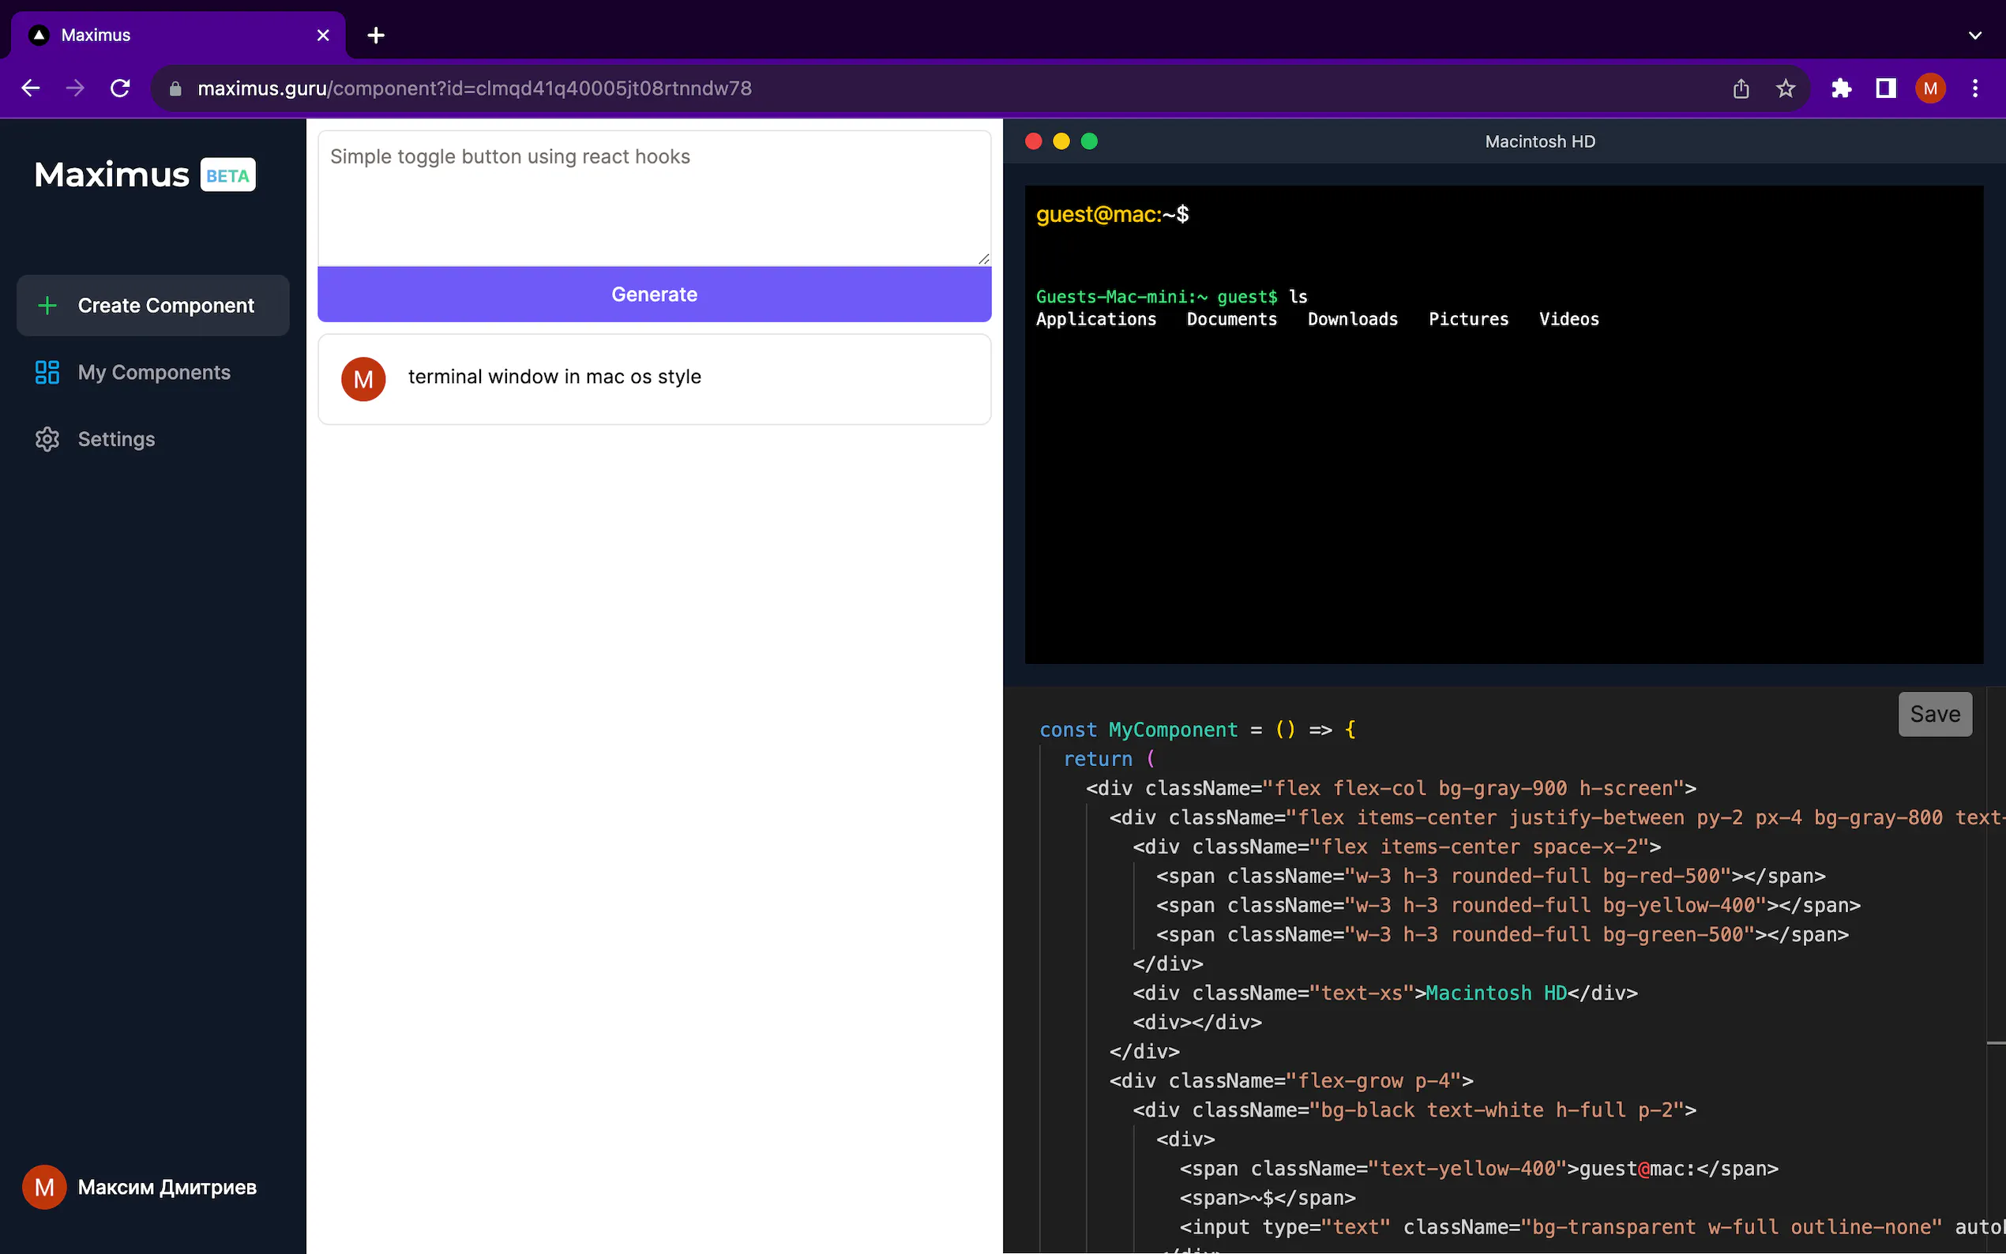This screenshot has width=2006, height=1254.
Task: Go back to previous page
Action: click(31, 88)
